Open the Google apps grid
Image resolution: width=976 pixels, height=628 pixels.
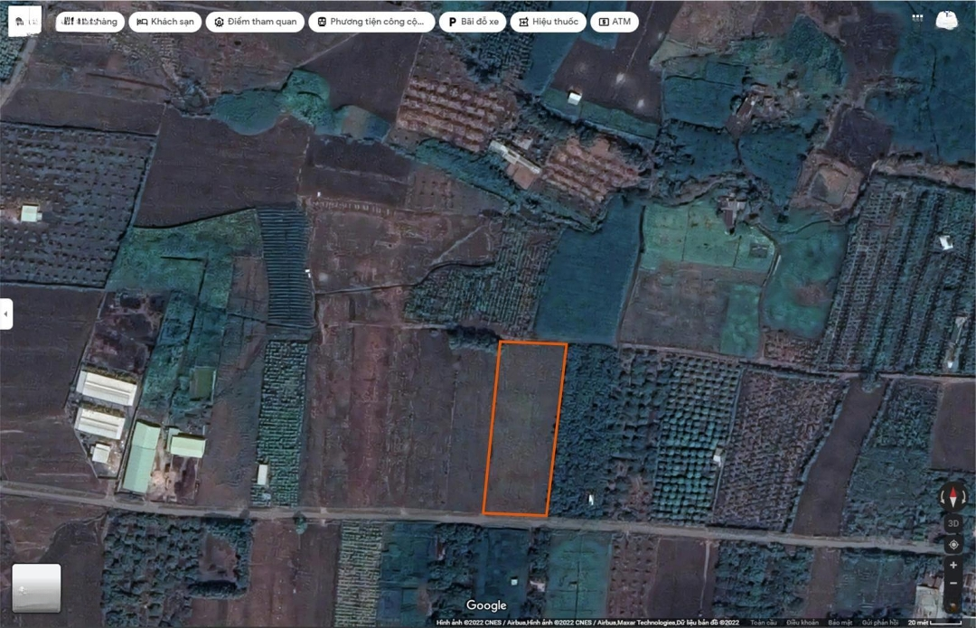pos(918,18)
